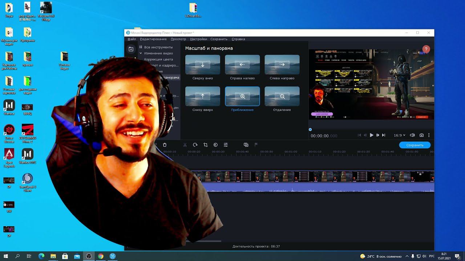
Task: Rotate the clip with the rotate icon
Action: pos(195,145)
